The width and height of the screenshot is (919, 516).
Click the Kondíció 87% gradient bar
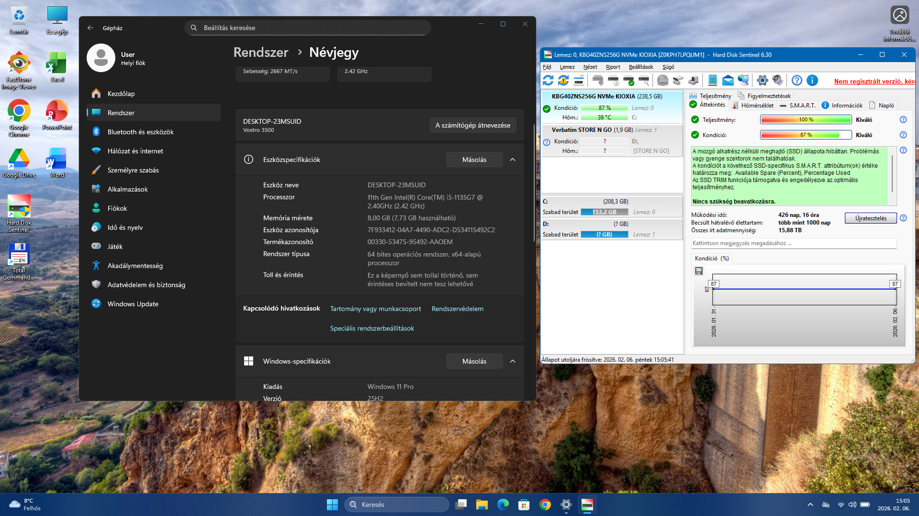click(806, 135)
